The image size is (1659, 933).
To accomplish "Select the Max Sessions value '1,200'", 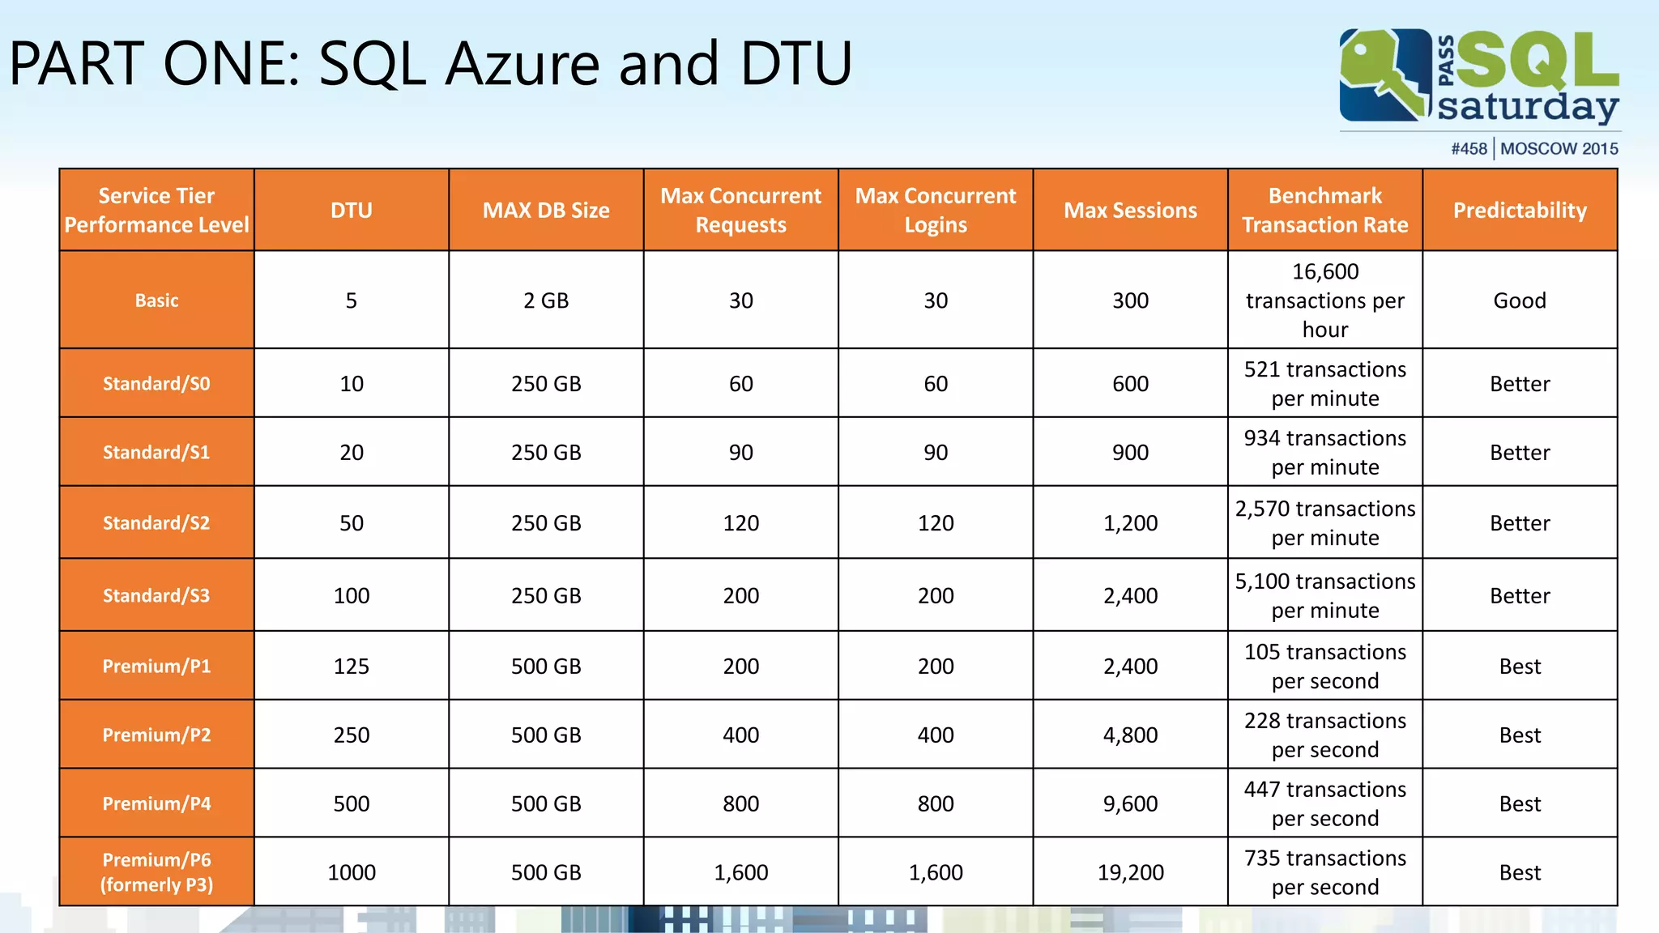I will pyautogui.click(x=1131, y=522).
